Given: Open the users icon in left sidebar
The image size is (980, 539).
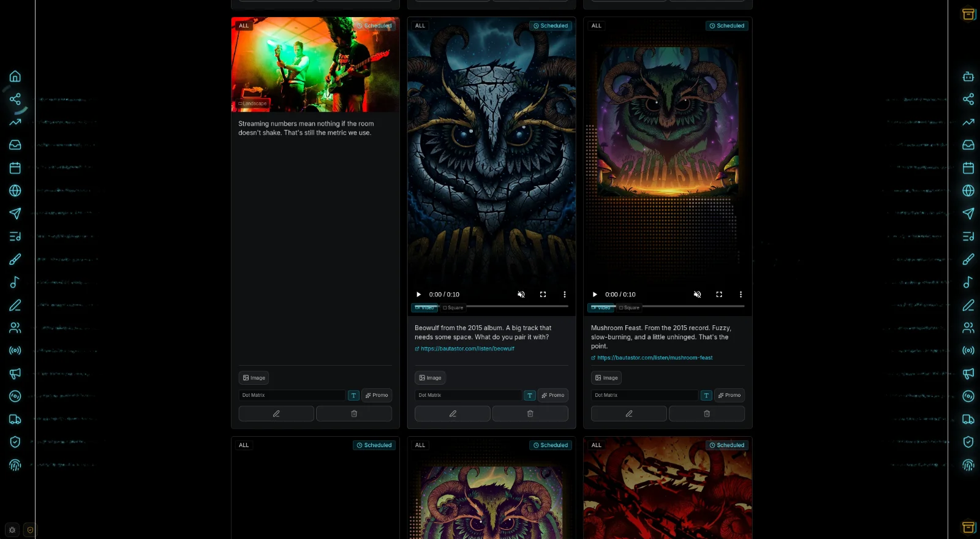Looking at the screenshot, I should [15, 328].
